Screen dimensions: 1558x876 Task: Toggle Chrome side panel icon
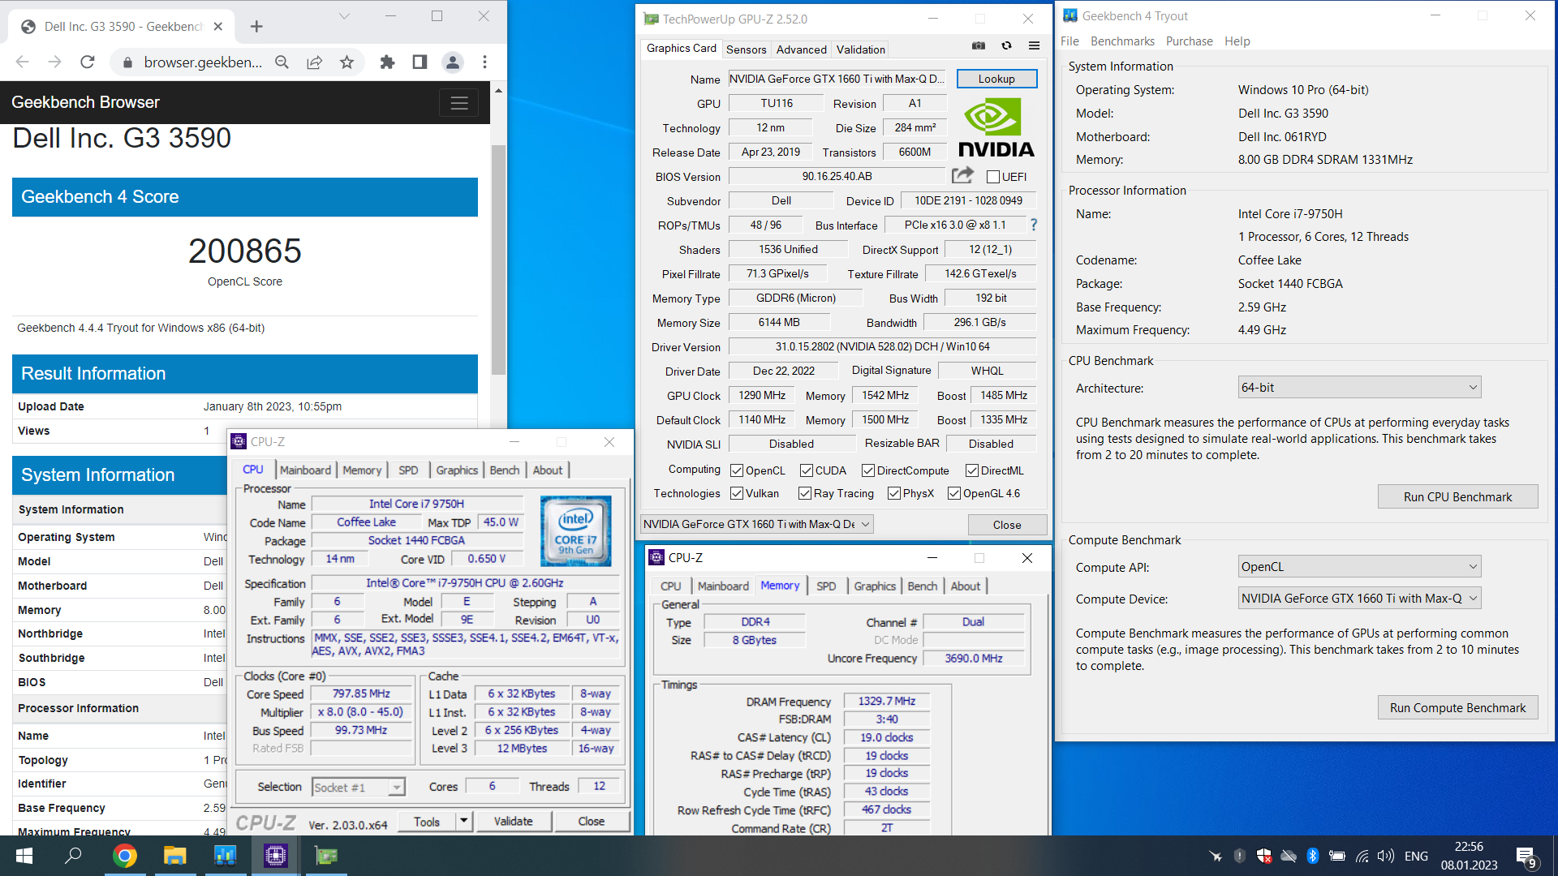[x=420, y=62]
